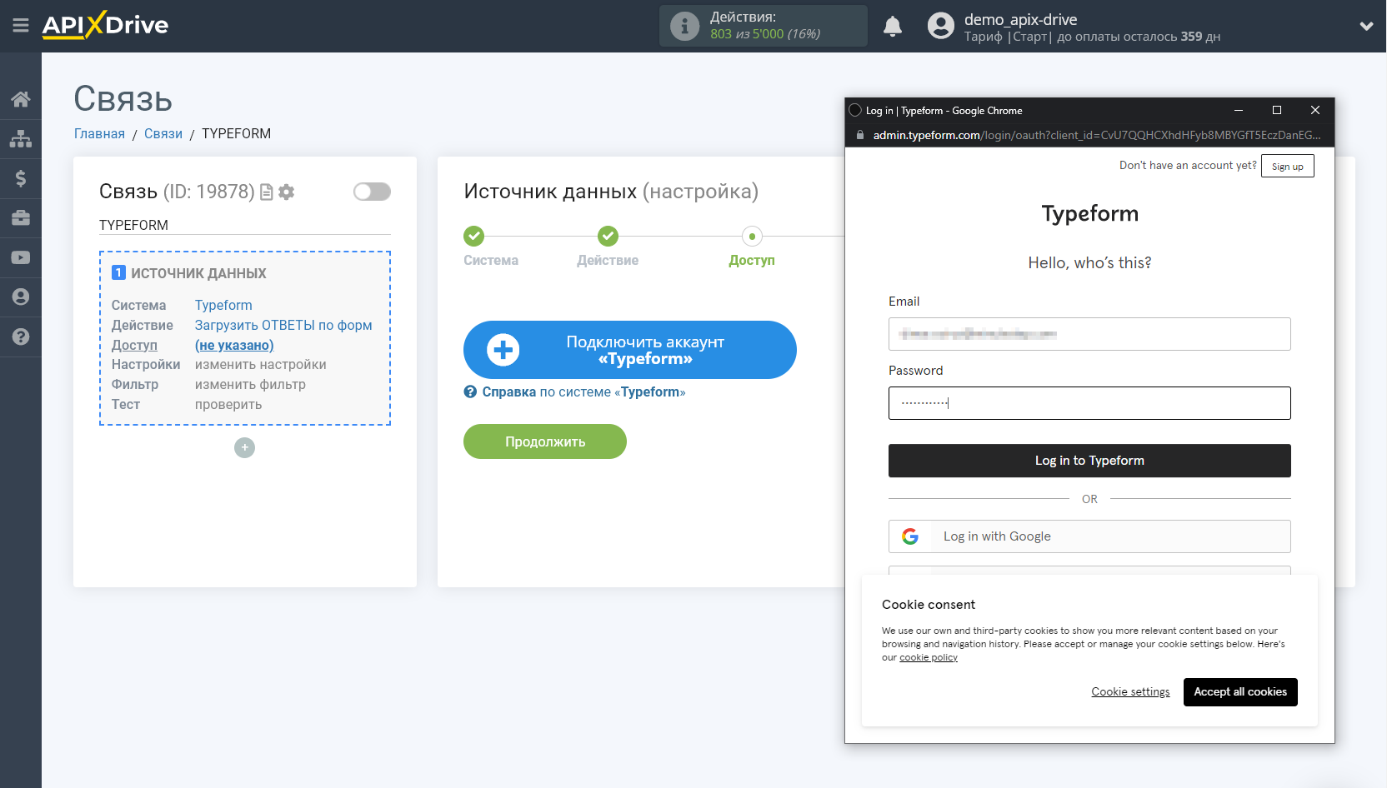Open connection settings gear icon
1387x788 pixels.
287,192
